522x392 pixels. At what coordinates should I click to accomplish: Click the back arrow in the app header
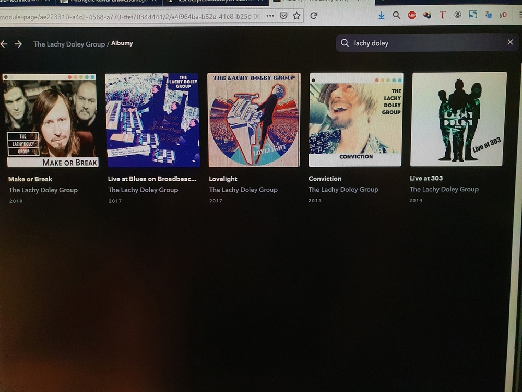pos(4,44)
